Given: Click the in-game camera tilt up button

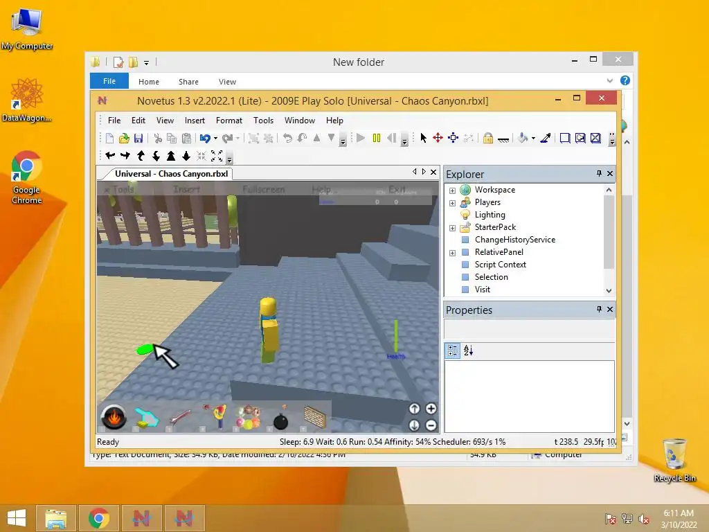Looking at the screenshot, I should tap(414, 409).
